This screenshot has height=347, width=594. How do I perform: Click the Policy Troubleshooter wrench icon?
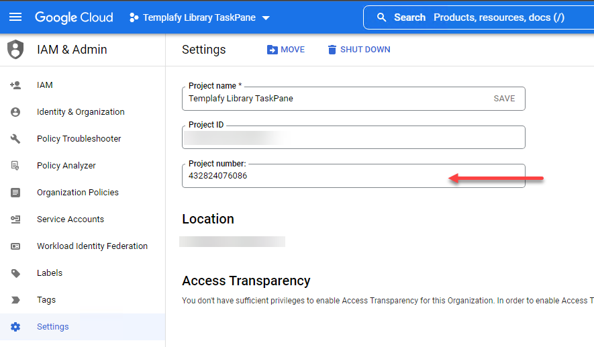tap(15, 139)
